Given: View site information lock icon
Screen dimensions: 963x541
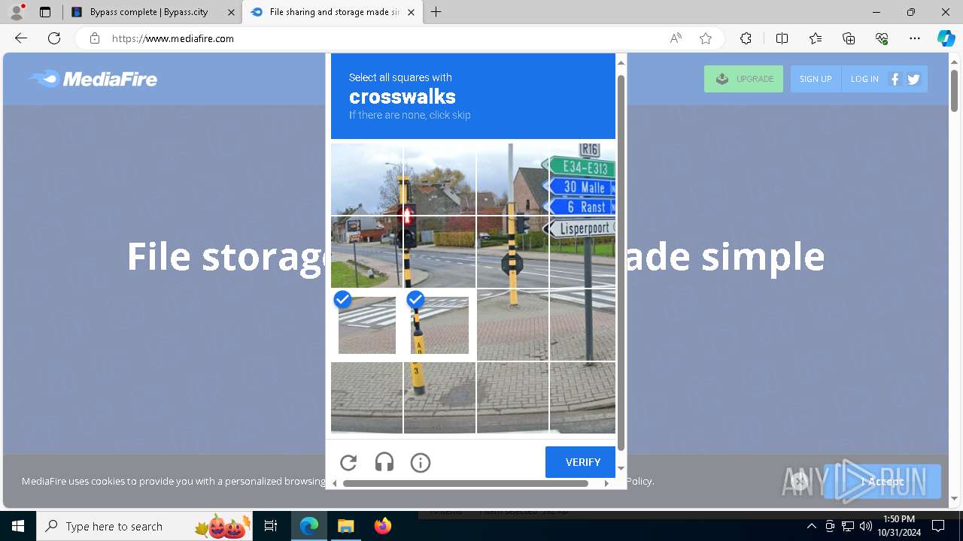Looking at the screenshot, I should (95, 38).
